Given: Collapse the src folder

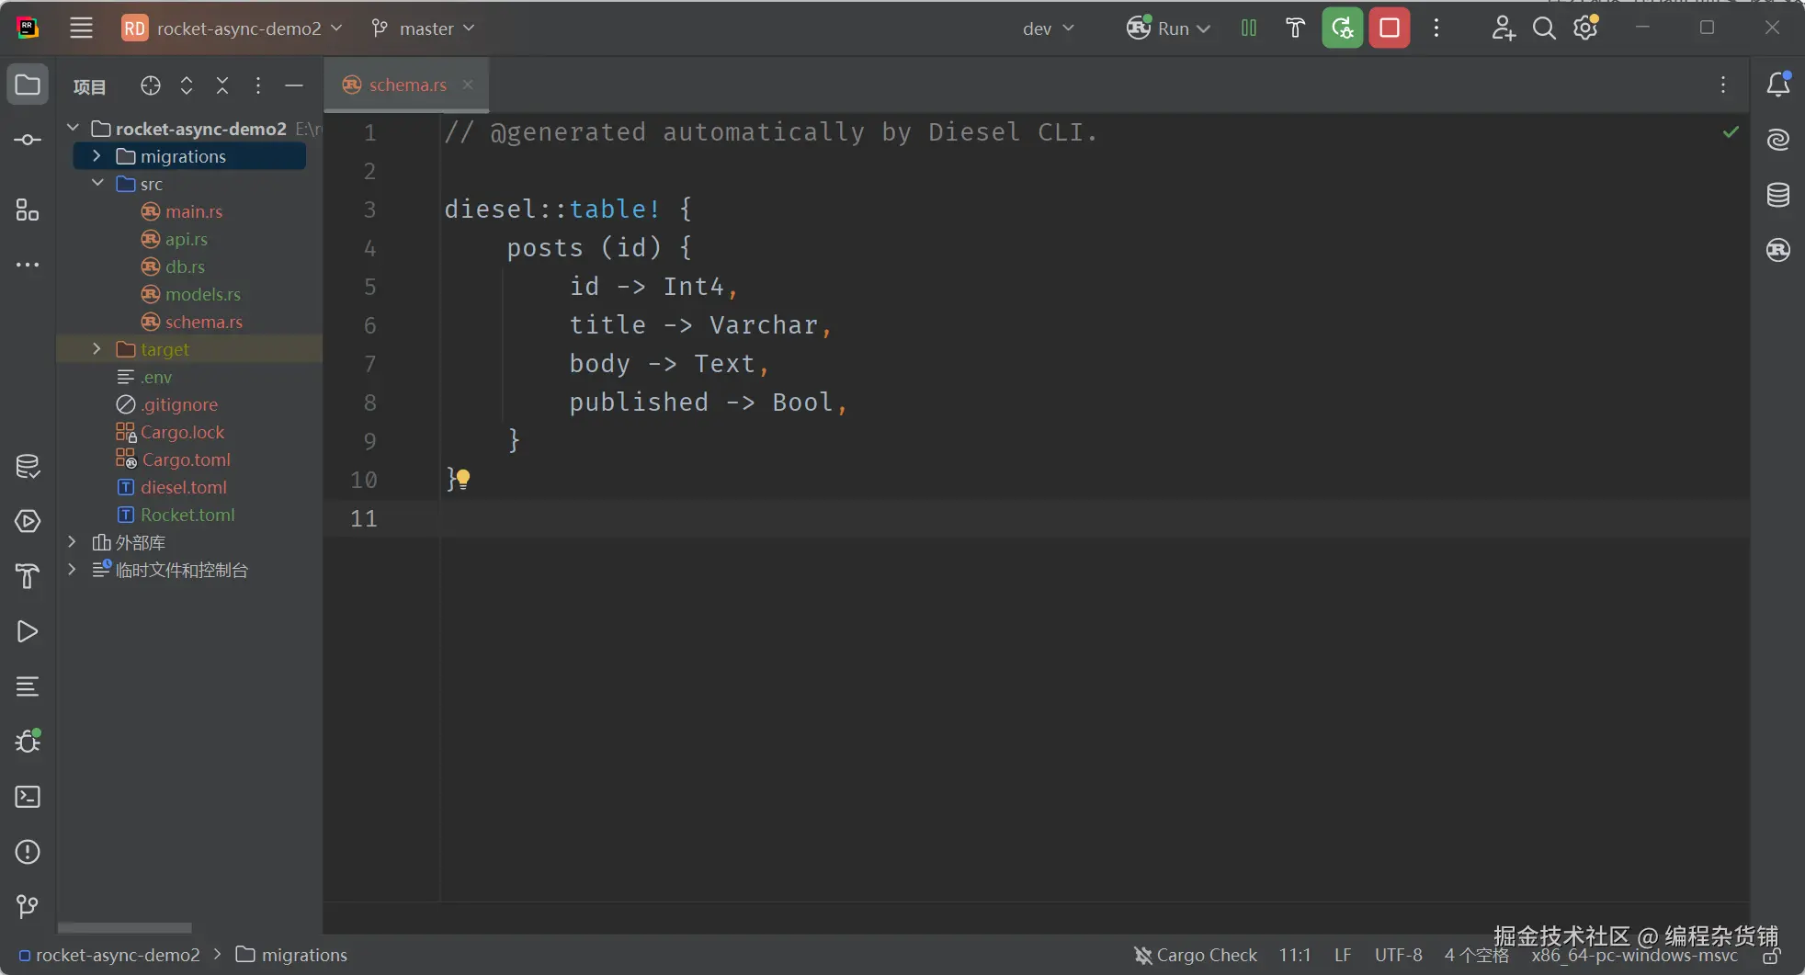Looking at the screenshot, I should click(x=97, y=183).
